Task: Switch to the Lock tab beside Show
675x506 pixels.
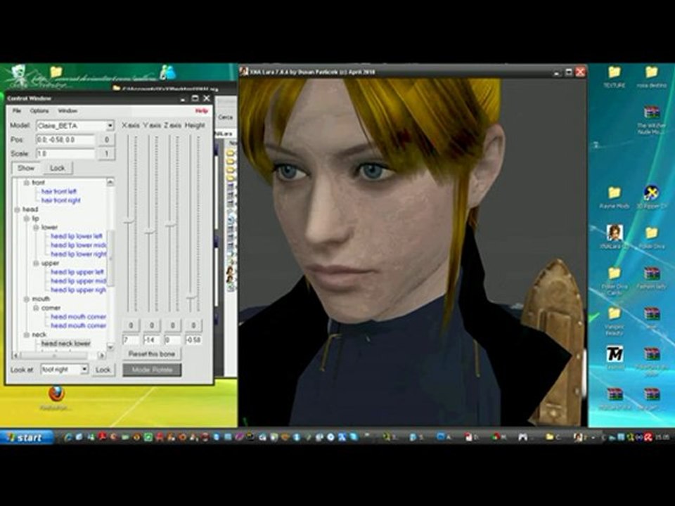Action: click(57, 168)
